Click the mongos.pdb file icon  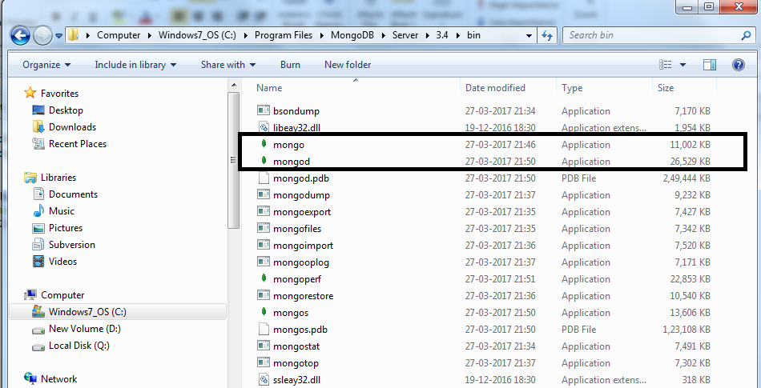pyautogui.click(x=263, y=329)
